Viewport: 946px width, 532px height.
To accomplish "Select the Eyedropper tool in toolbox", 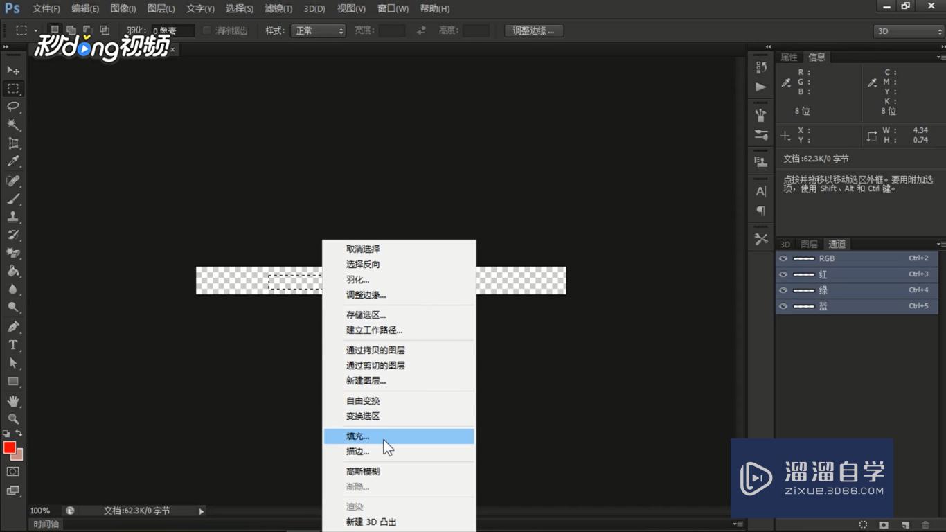I will [x=13, y=161].
